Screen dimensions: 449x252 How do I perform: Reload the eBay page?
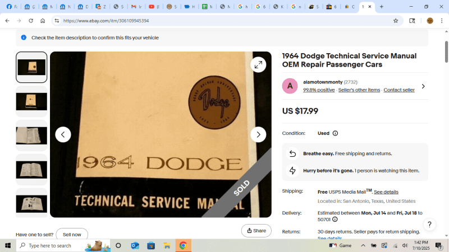click(x=31, y=21)
